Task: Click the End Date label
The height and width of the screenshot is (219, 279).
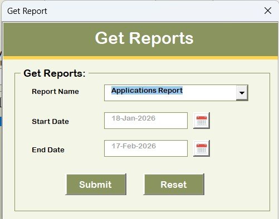Action: click(x=48, y=150)
